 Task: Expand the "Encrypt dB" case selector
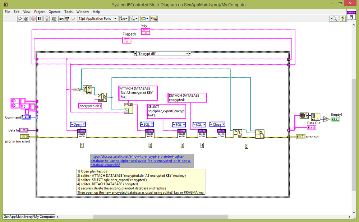[x=187, y=54]
